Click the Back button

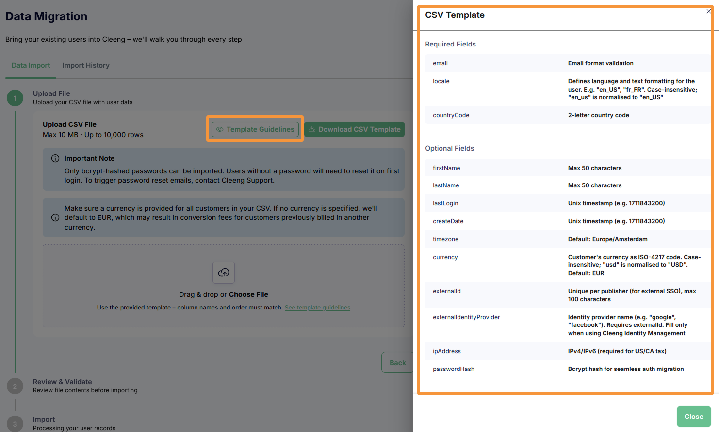[397, 363]
